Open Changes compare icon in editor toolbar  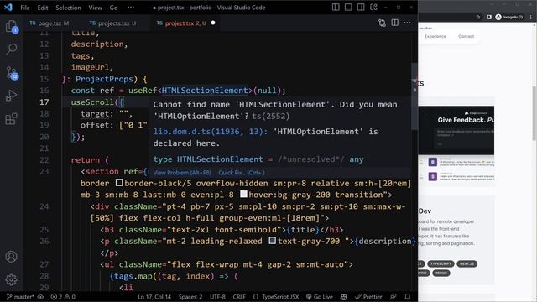[x=383, y=23]
